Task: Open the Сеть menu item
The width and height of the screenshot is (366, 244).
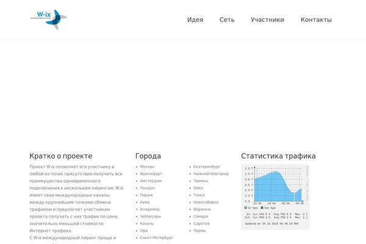Action: tap(227, 20)
